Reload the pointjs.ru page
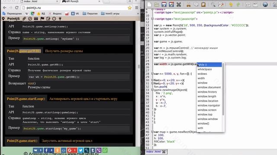The height and width of the screenshot is (155, 277). click(17, 8)
